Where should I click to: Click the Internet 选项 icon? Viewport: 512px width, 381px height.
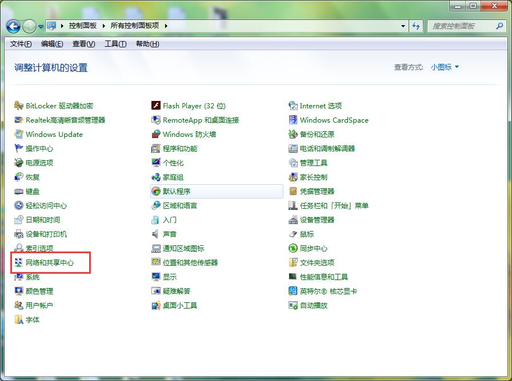(293, 106)
